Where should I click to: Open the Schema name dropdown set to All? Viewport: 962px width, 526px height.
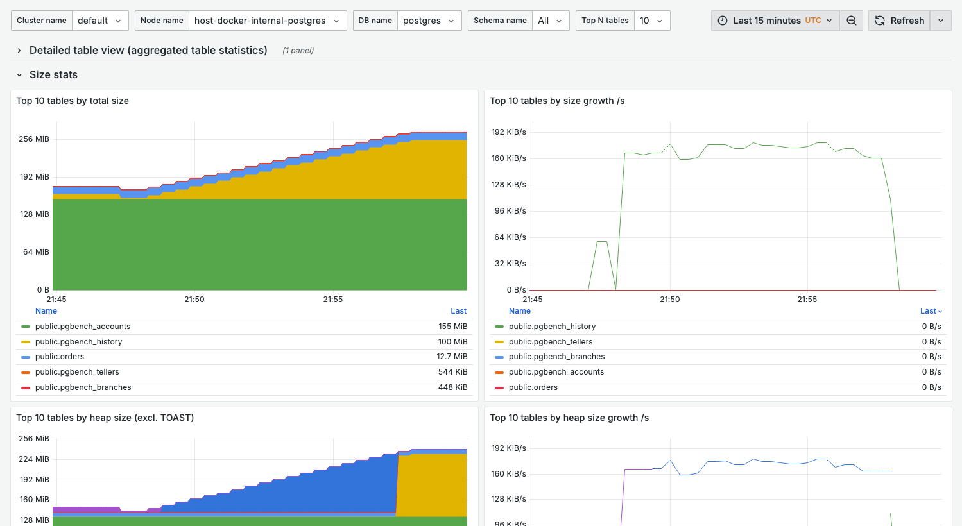(x=551, y=20)
